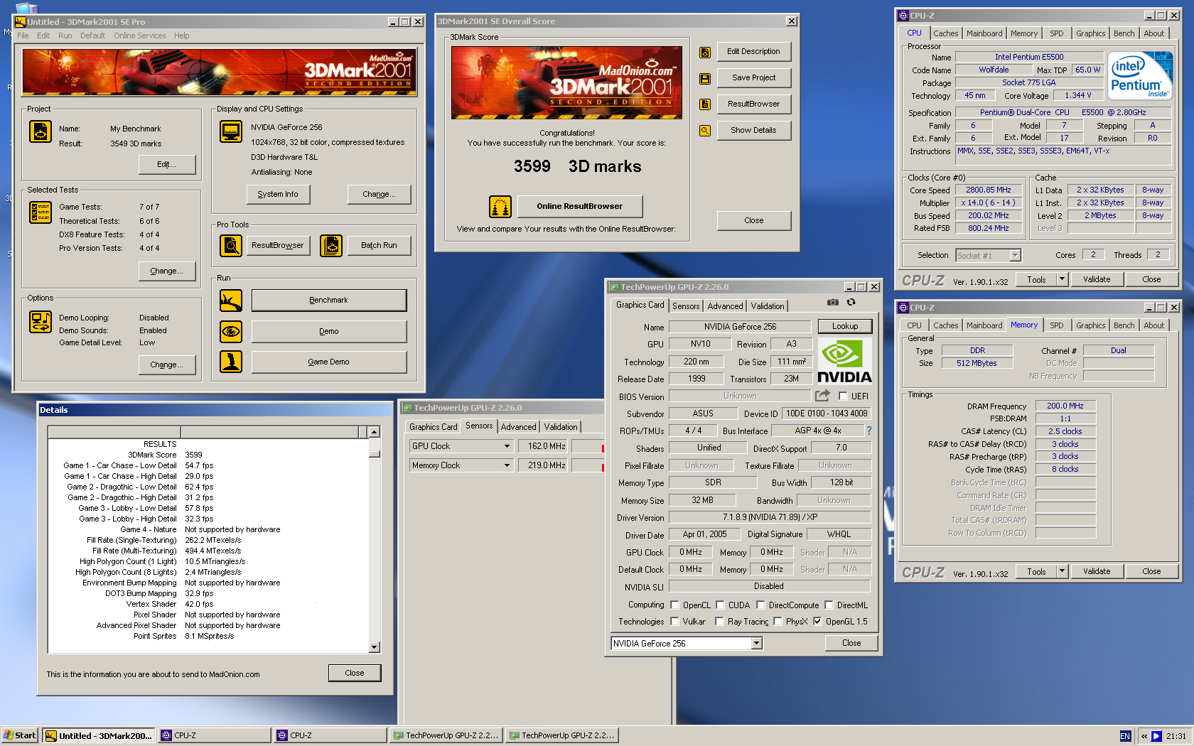This screenshot has width=1194, height=746.
Task: Open the NVIDIA GeForce 256 card selector dropdown
Action: click(756, 644)
